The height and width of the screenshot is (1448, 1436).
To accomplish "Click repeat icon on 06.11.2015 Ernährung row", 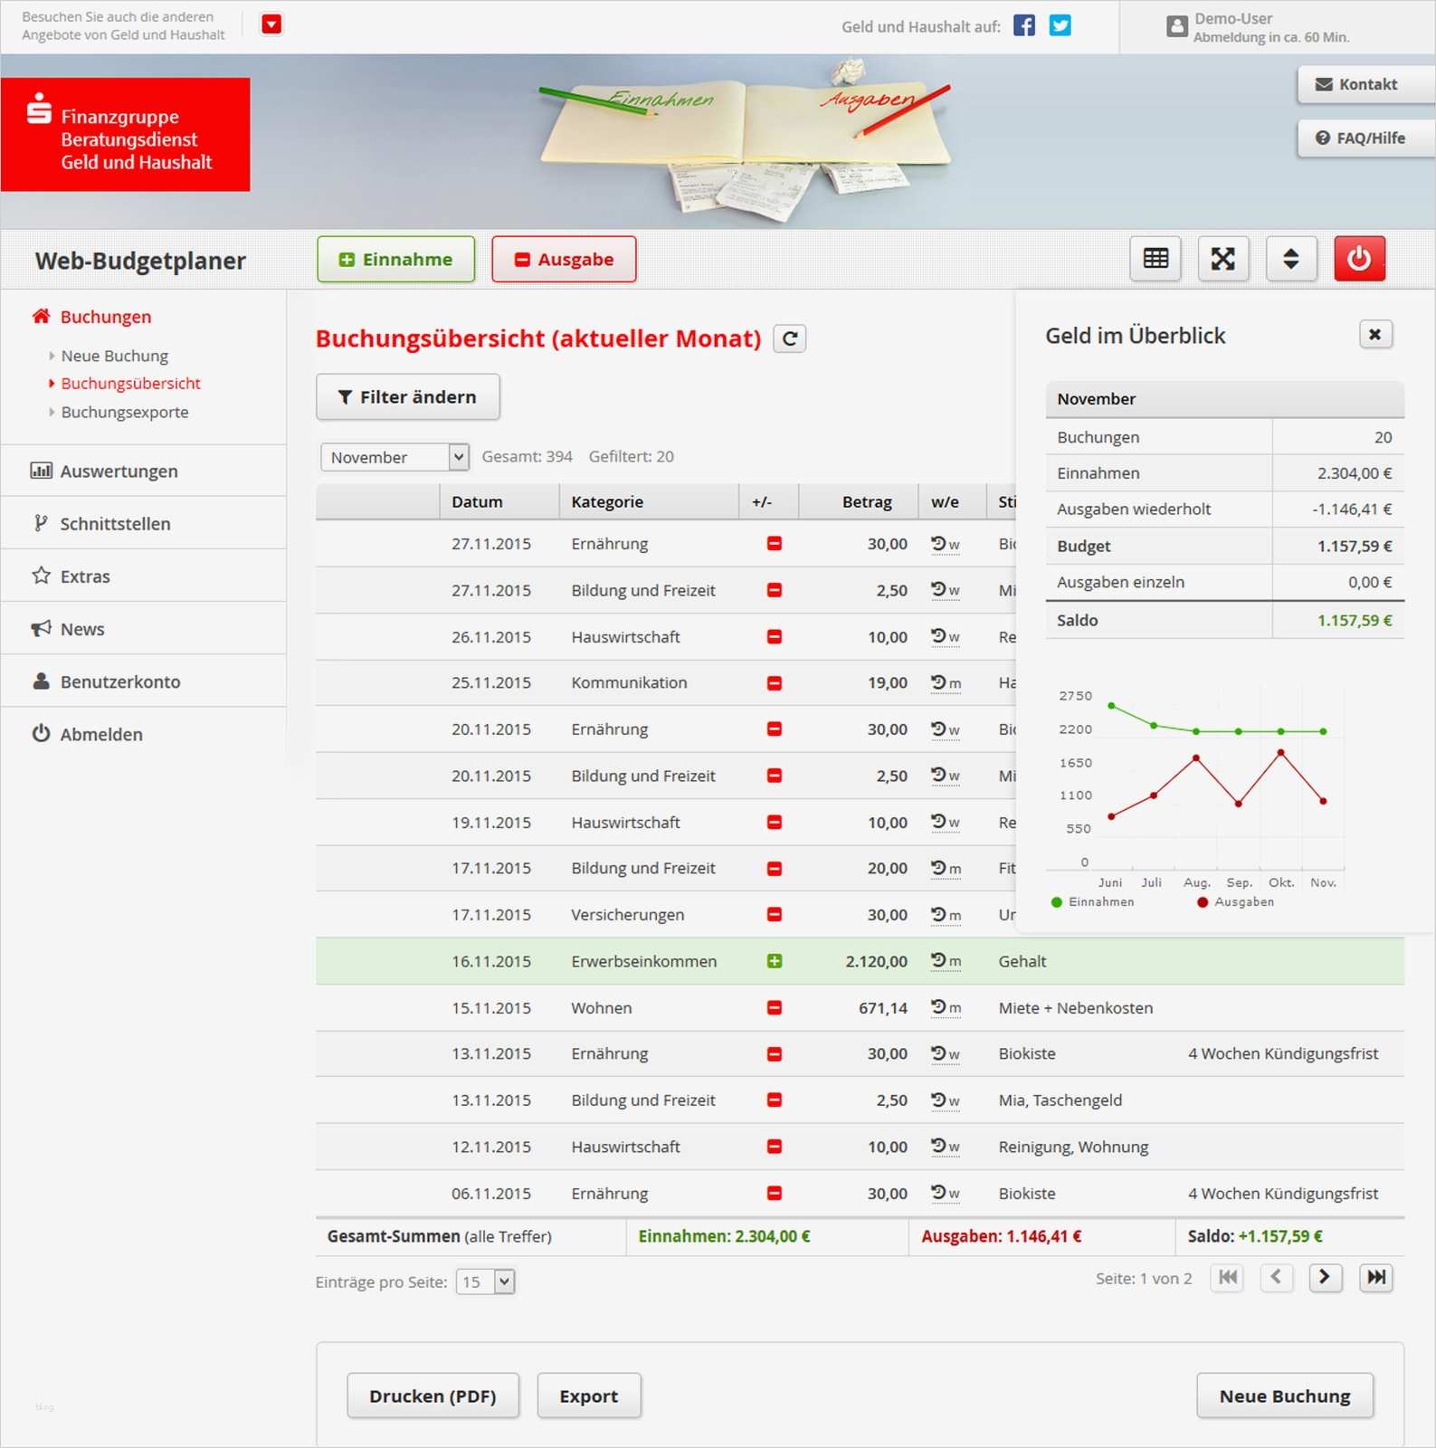I will [945, 1194].
